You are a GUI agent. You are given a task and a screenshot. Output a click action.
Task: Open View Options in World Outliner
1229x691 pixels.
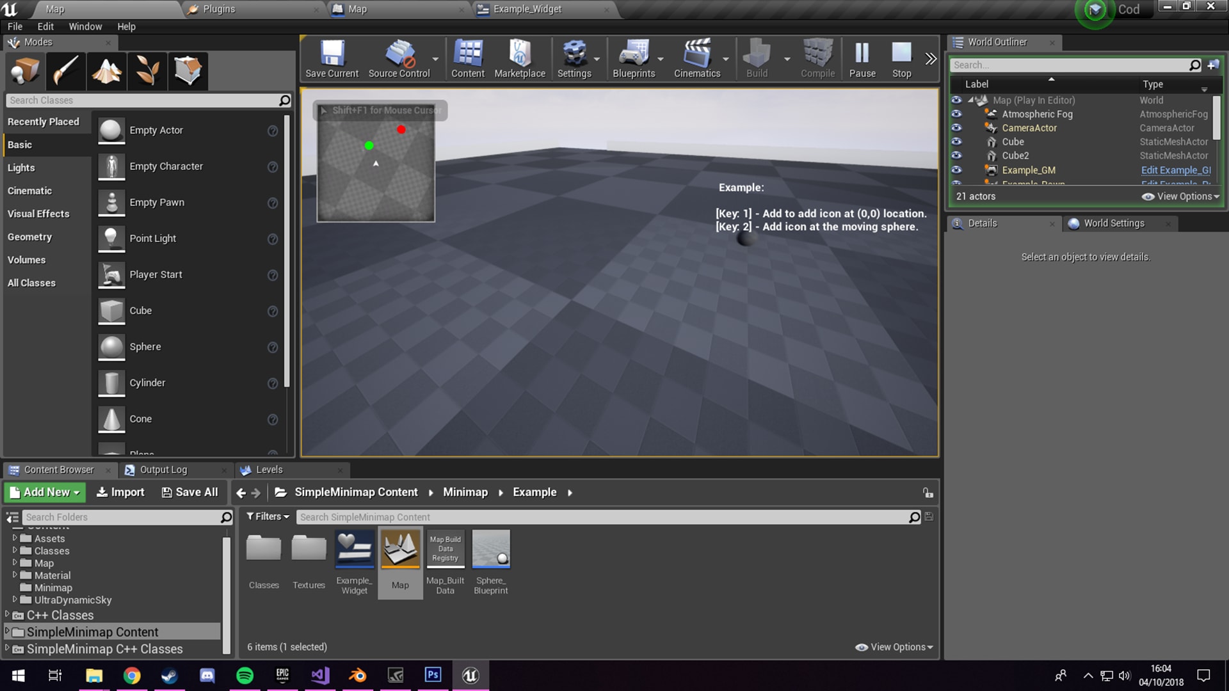click(x=1180, y=196)
